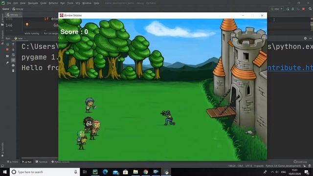Open Task View from taskbar
313x176 pixels.
click(85, 172)
